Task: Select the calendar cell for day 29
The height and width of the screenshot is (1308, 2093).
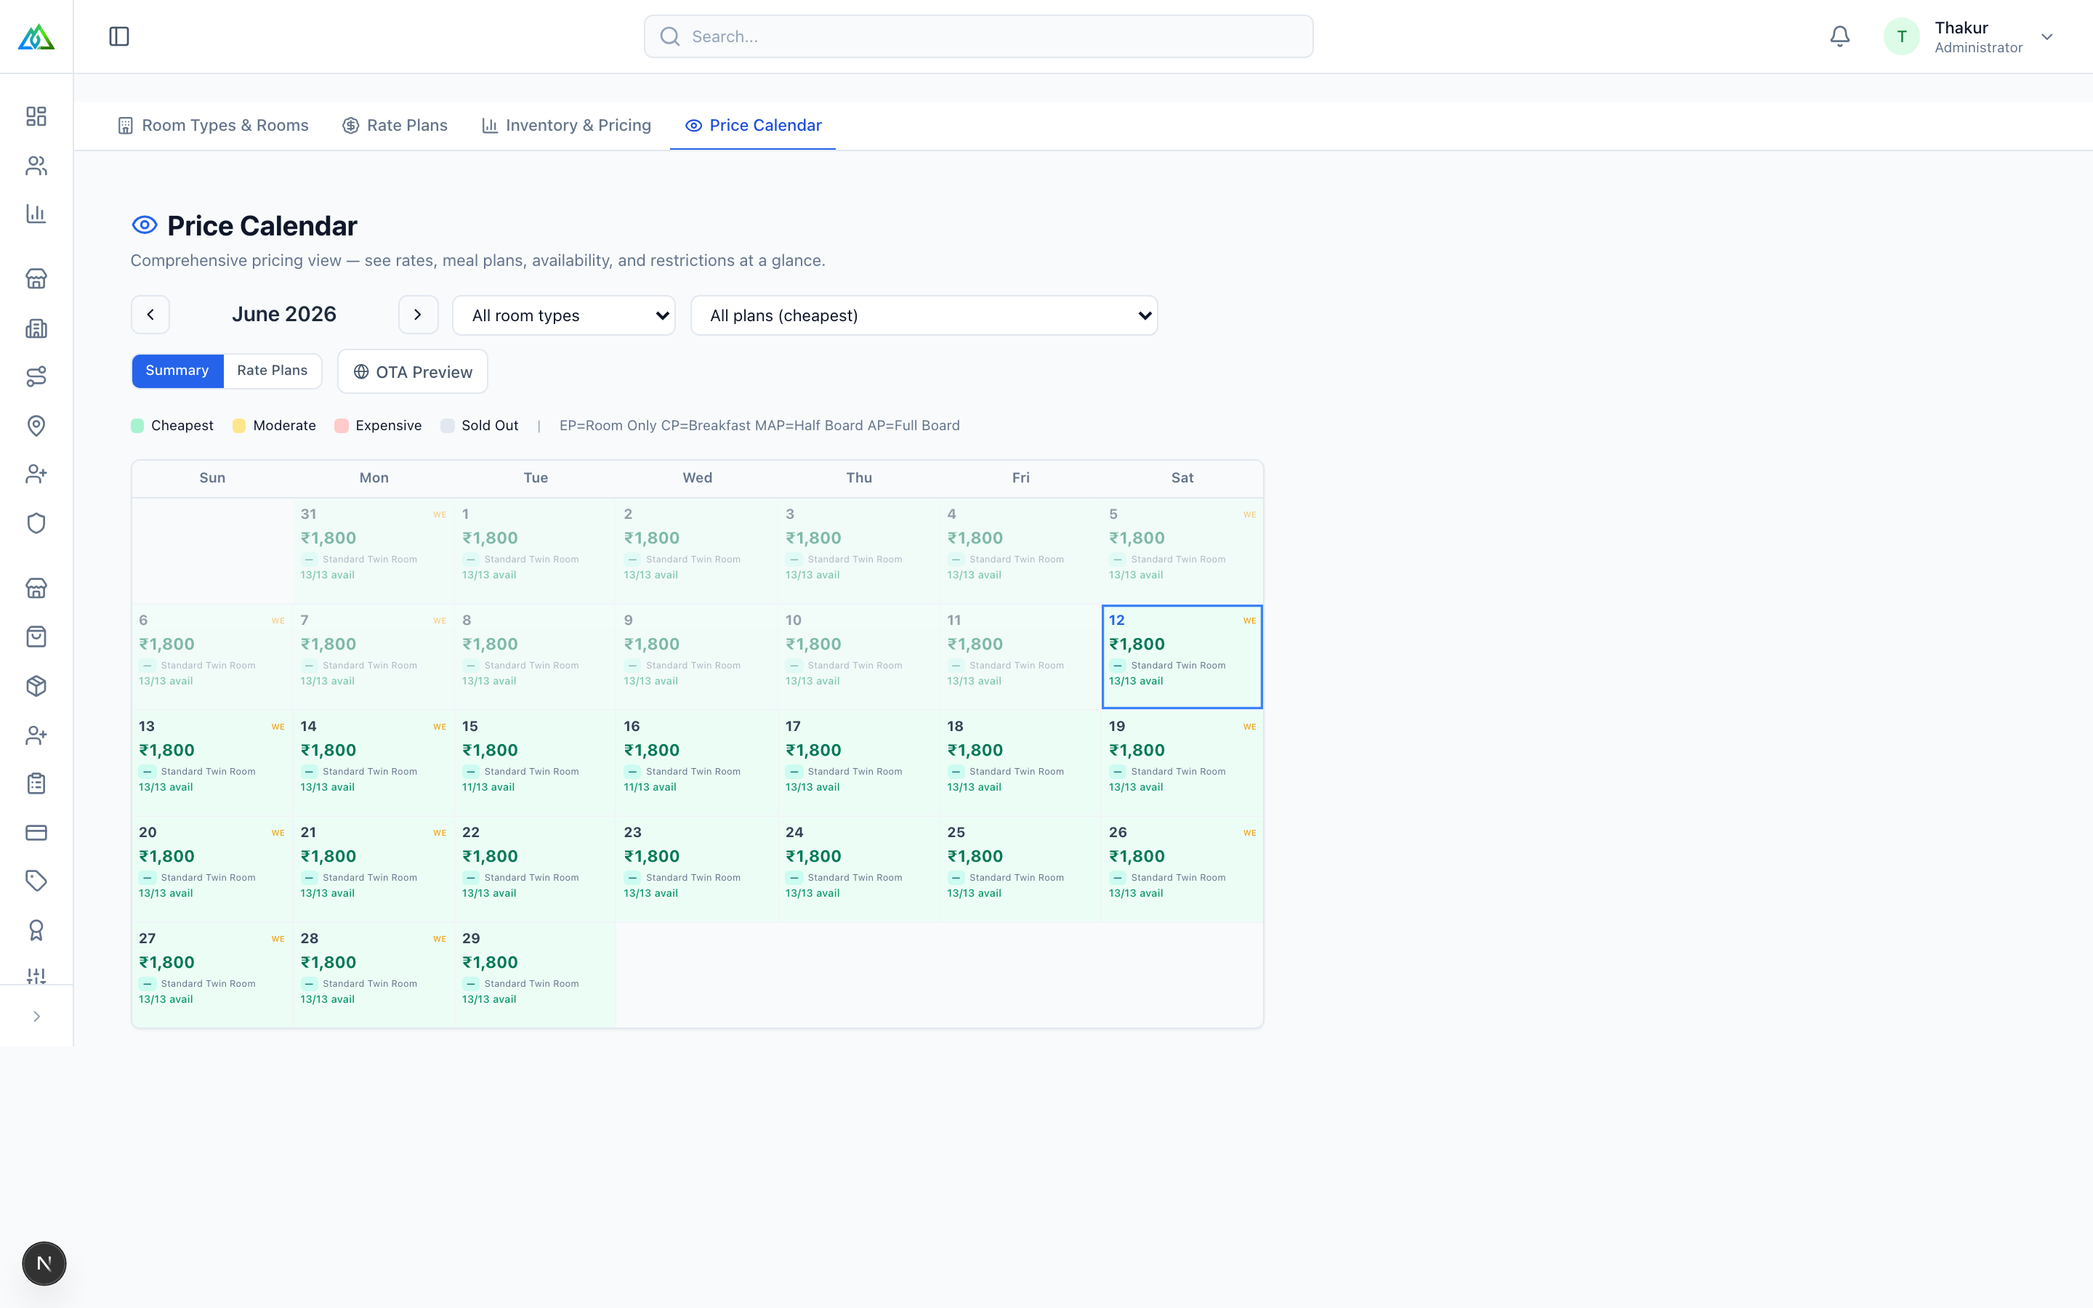Action: tap(536, 975)
